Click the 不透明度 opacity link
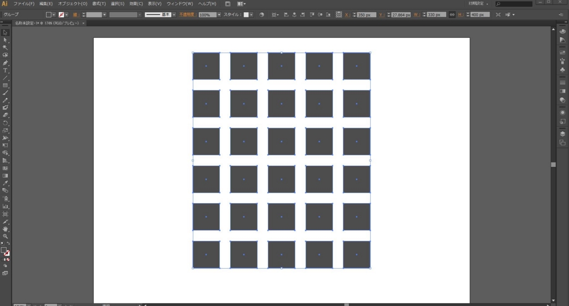This screenshot has height=306, width=569. [x=188, y=15]
